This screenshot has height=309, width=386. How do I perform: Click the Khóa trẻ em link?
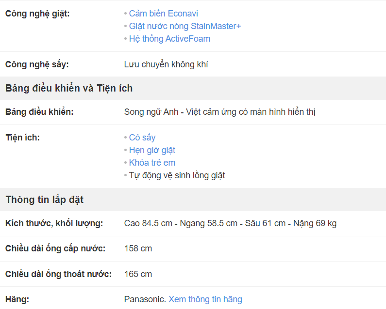point(152,163)
